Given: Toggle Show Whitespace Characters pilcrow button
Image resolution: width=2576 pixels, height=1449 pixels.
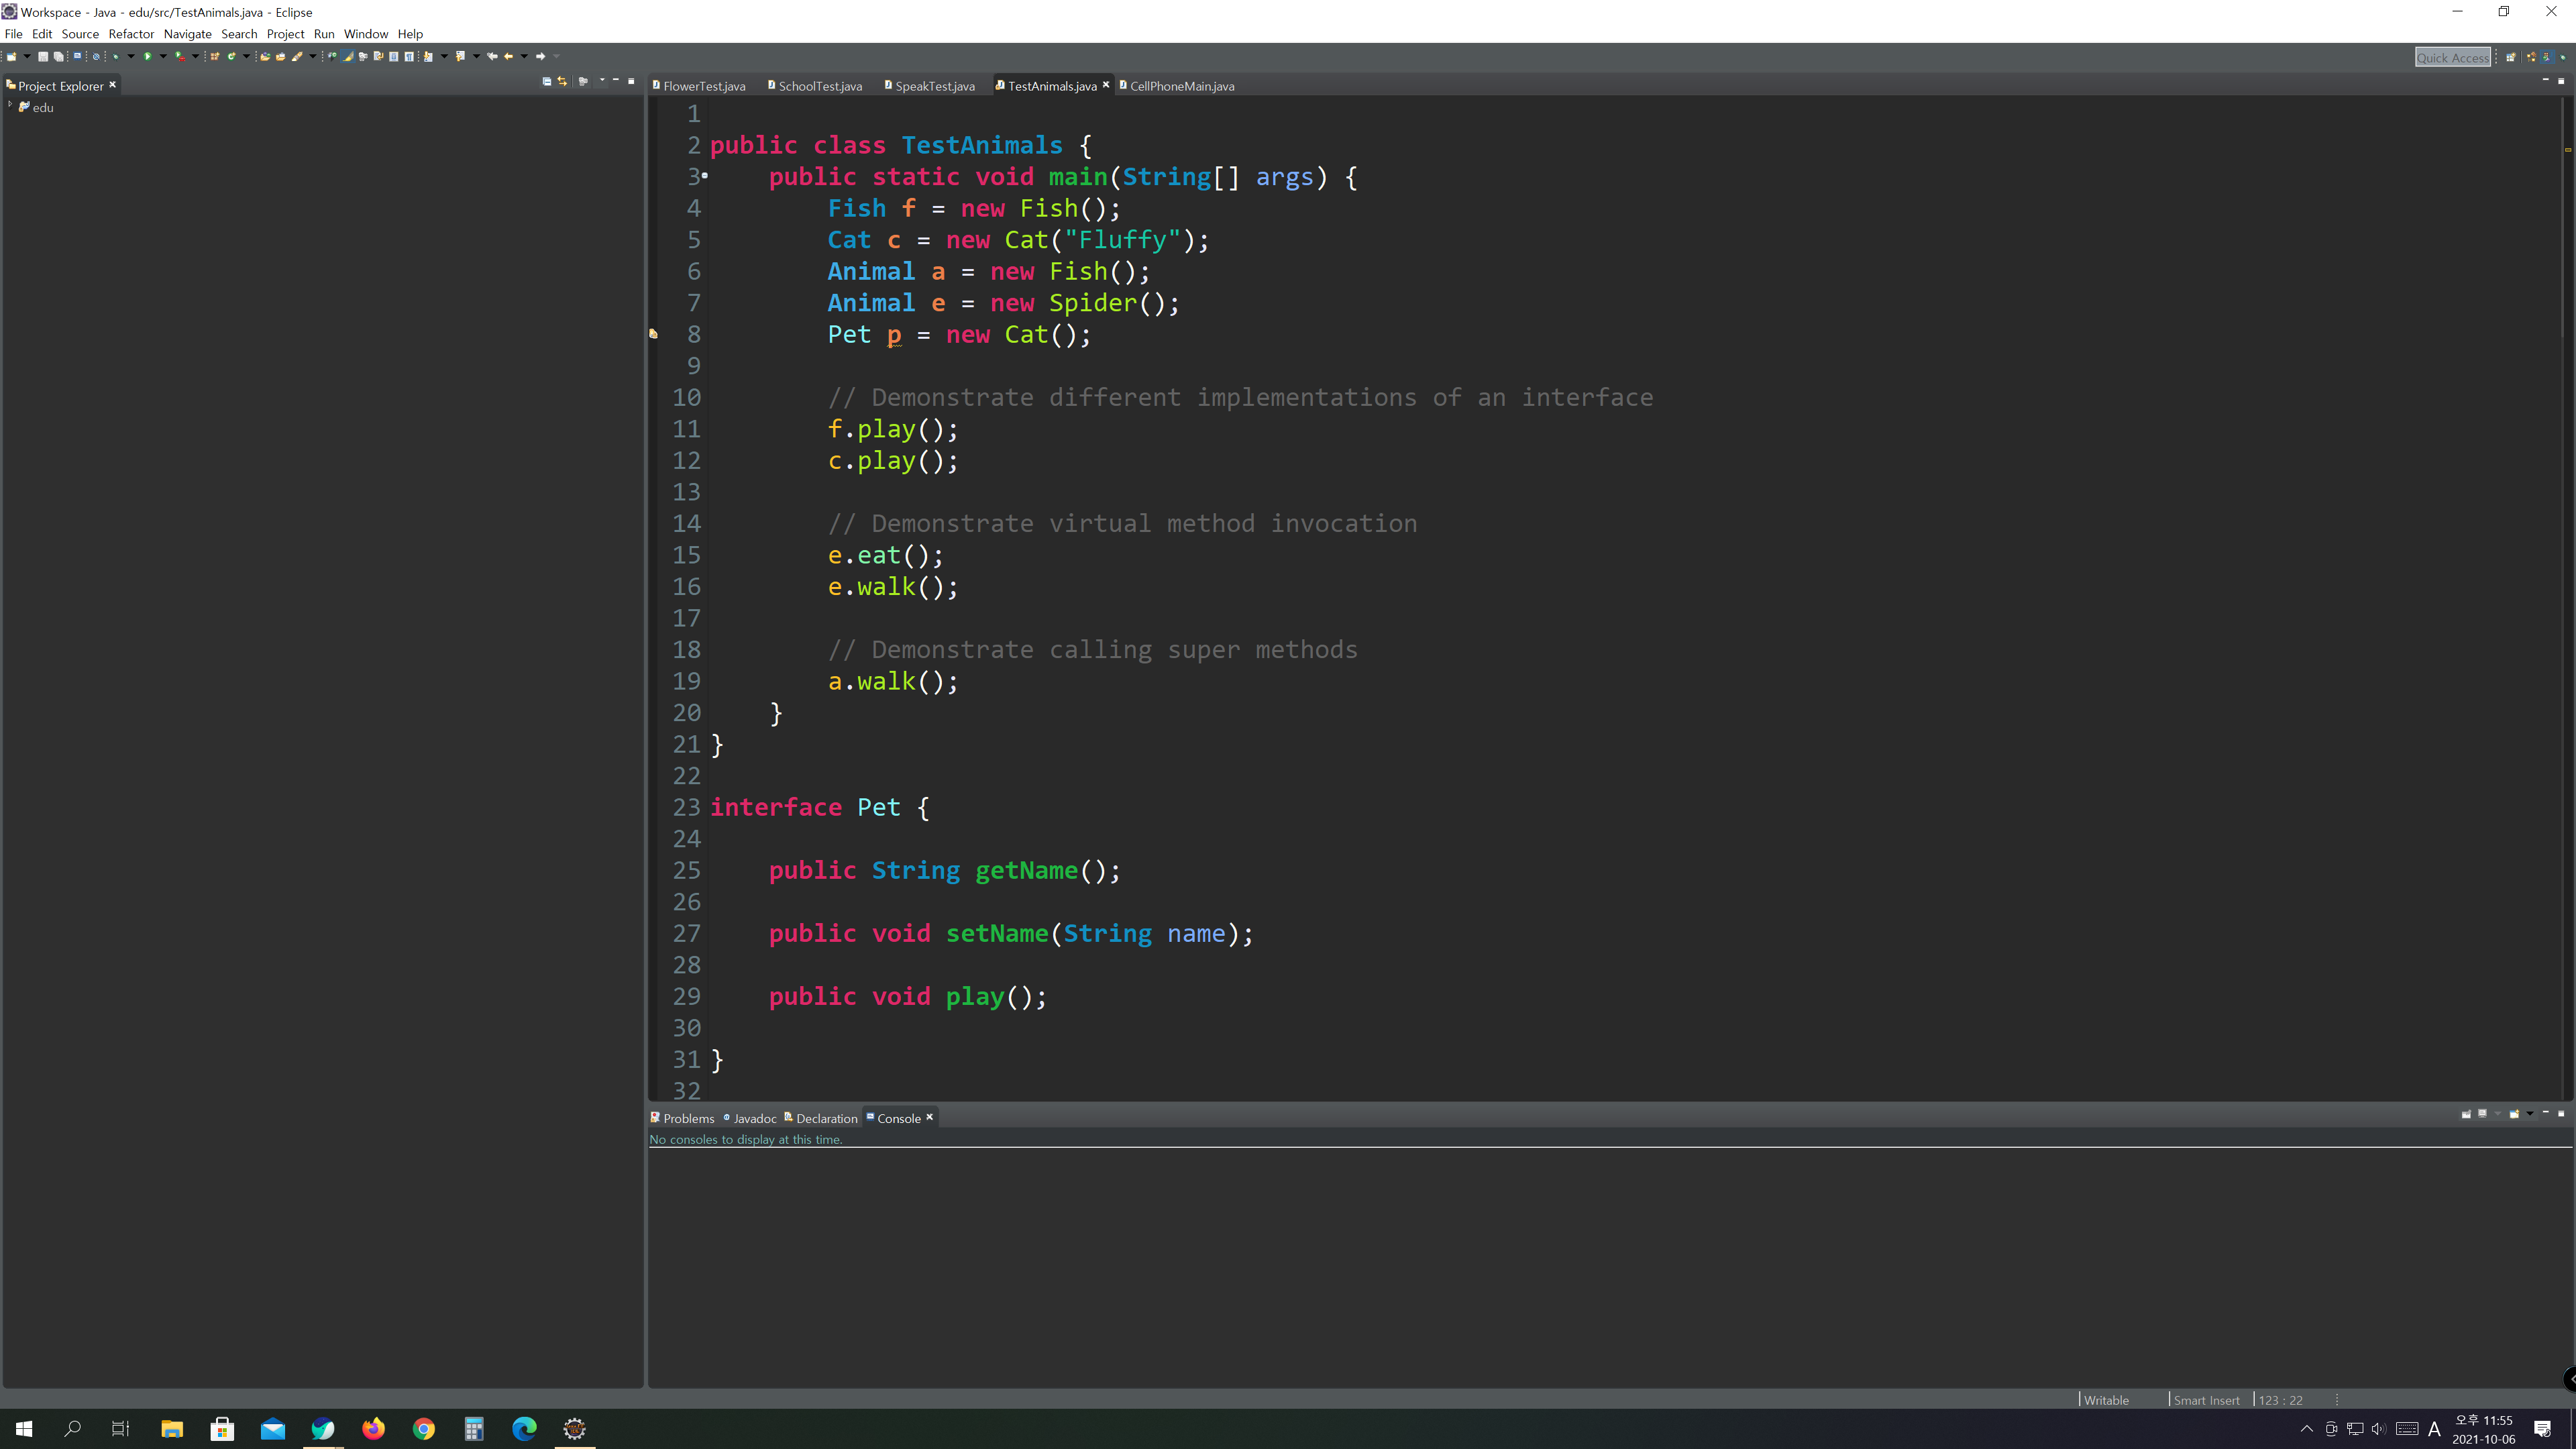Looking at the screenshot, I should pos(409,56).
